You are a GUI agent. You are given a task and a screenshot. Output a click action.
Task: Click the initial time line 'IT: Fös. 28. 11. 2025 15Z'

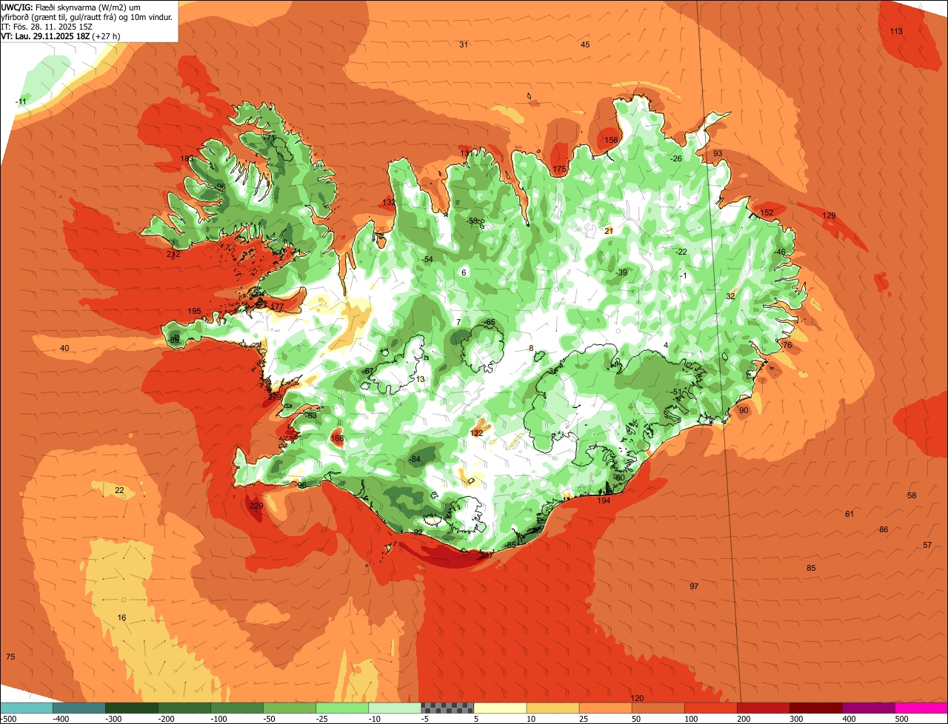[x=47, y=26]
